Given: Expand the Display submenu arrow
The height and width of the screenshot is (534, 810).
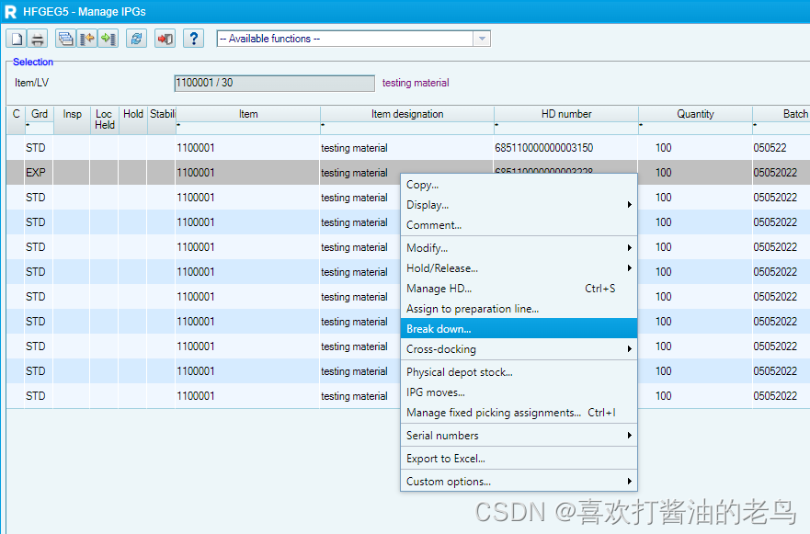Looking at the screenshot, I should pos(629,205).
